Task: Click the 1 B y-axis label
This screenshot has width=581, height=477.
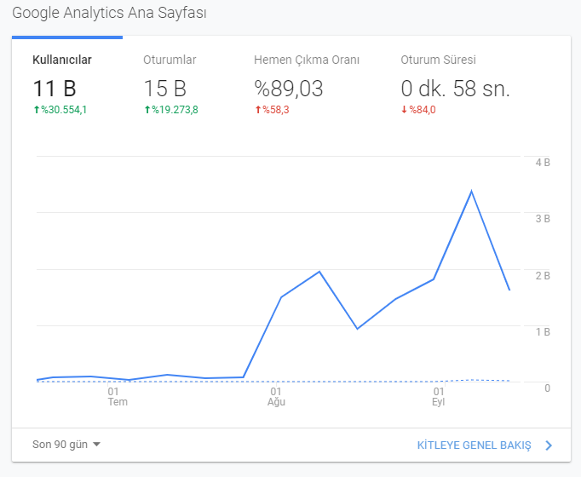Action: [543, 332]
